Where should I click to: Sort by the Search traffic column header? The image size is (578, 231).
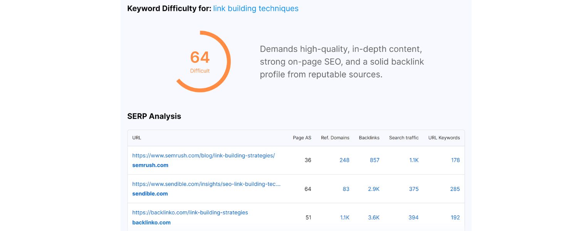403,137
